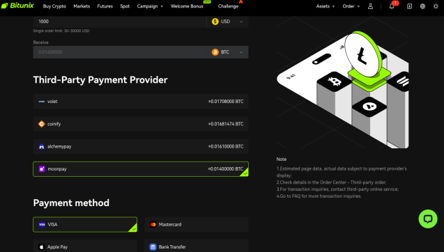The image size is (444, 252).
Task: Expand the Assets menu
Action: pos(326,6)
